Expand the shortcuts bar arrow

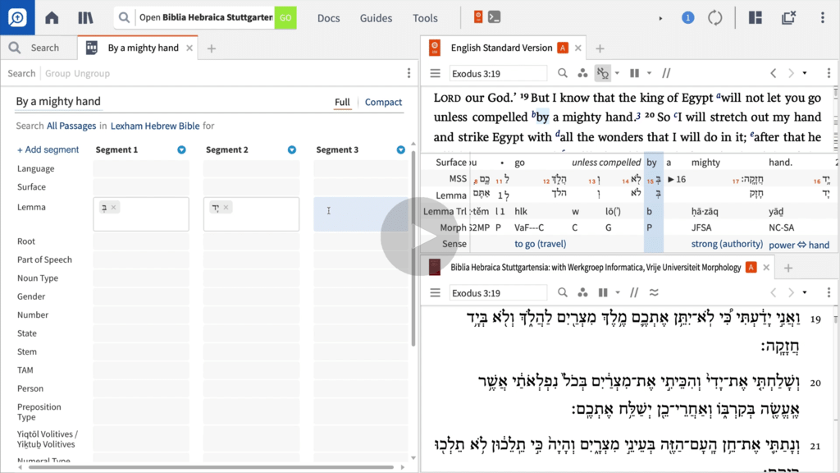pyautogui.click(x=660, y=18)
